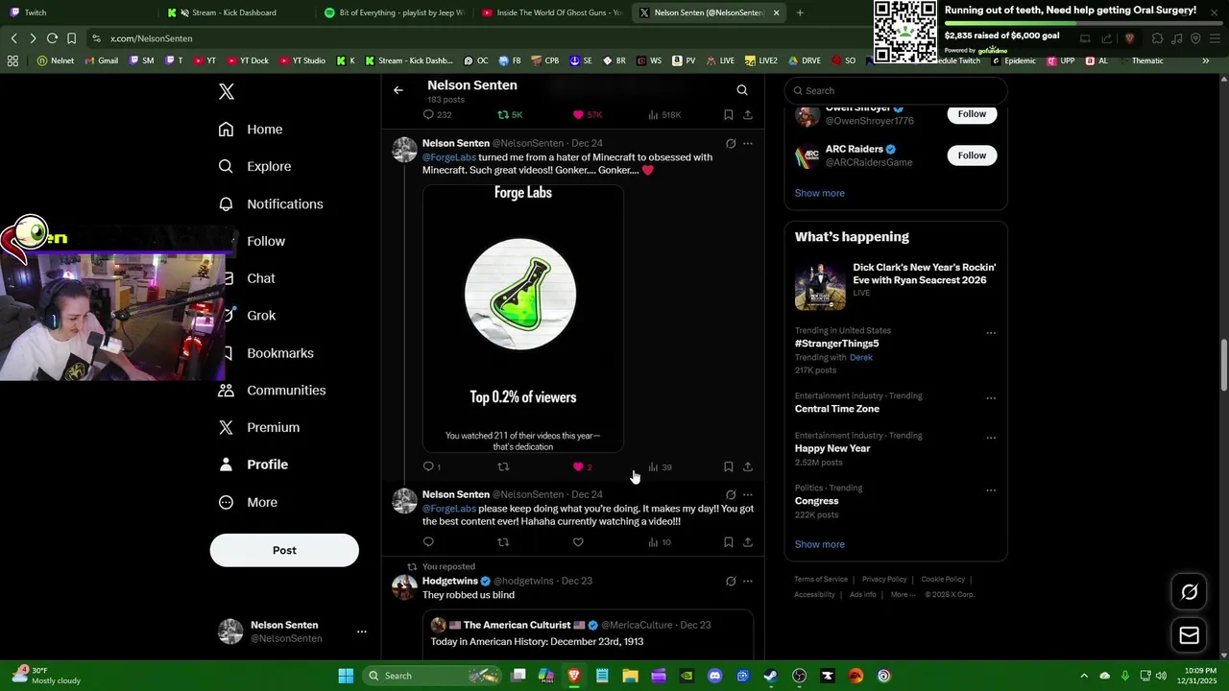
Task: Follow Owen Shroyer
Action: pyautogui.click(x=972, y=114)
